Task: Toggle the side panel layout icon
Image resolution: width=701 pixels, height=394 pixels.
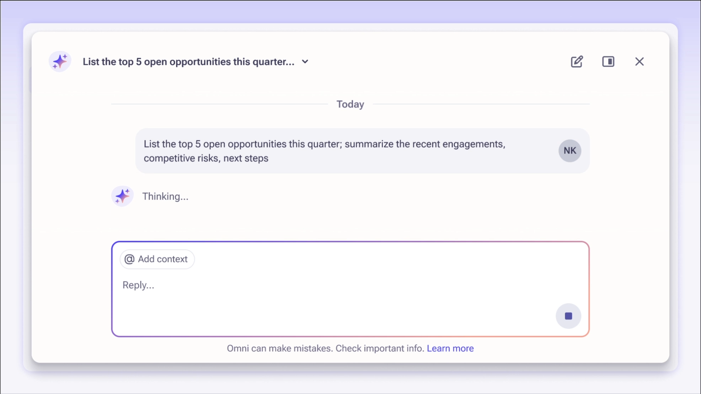Action: (608, 61)
